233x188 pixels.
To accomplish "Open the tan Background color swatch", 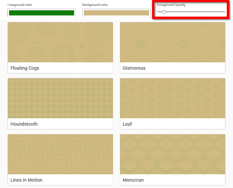I will tap(116, 13).
